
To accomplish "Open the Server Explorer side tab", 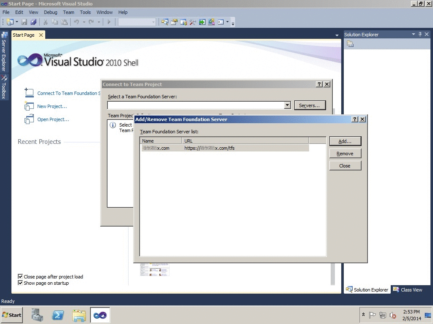I will click(x=4, y=51).
